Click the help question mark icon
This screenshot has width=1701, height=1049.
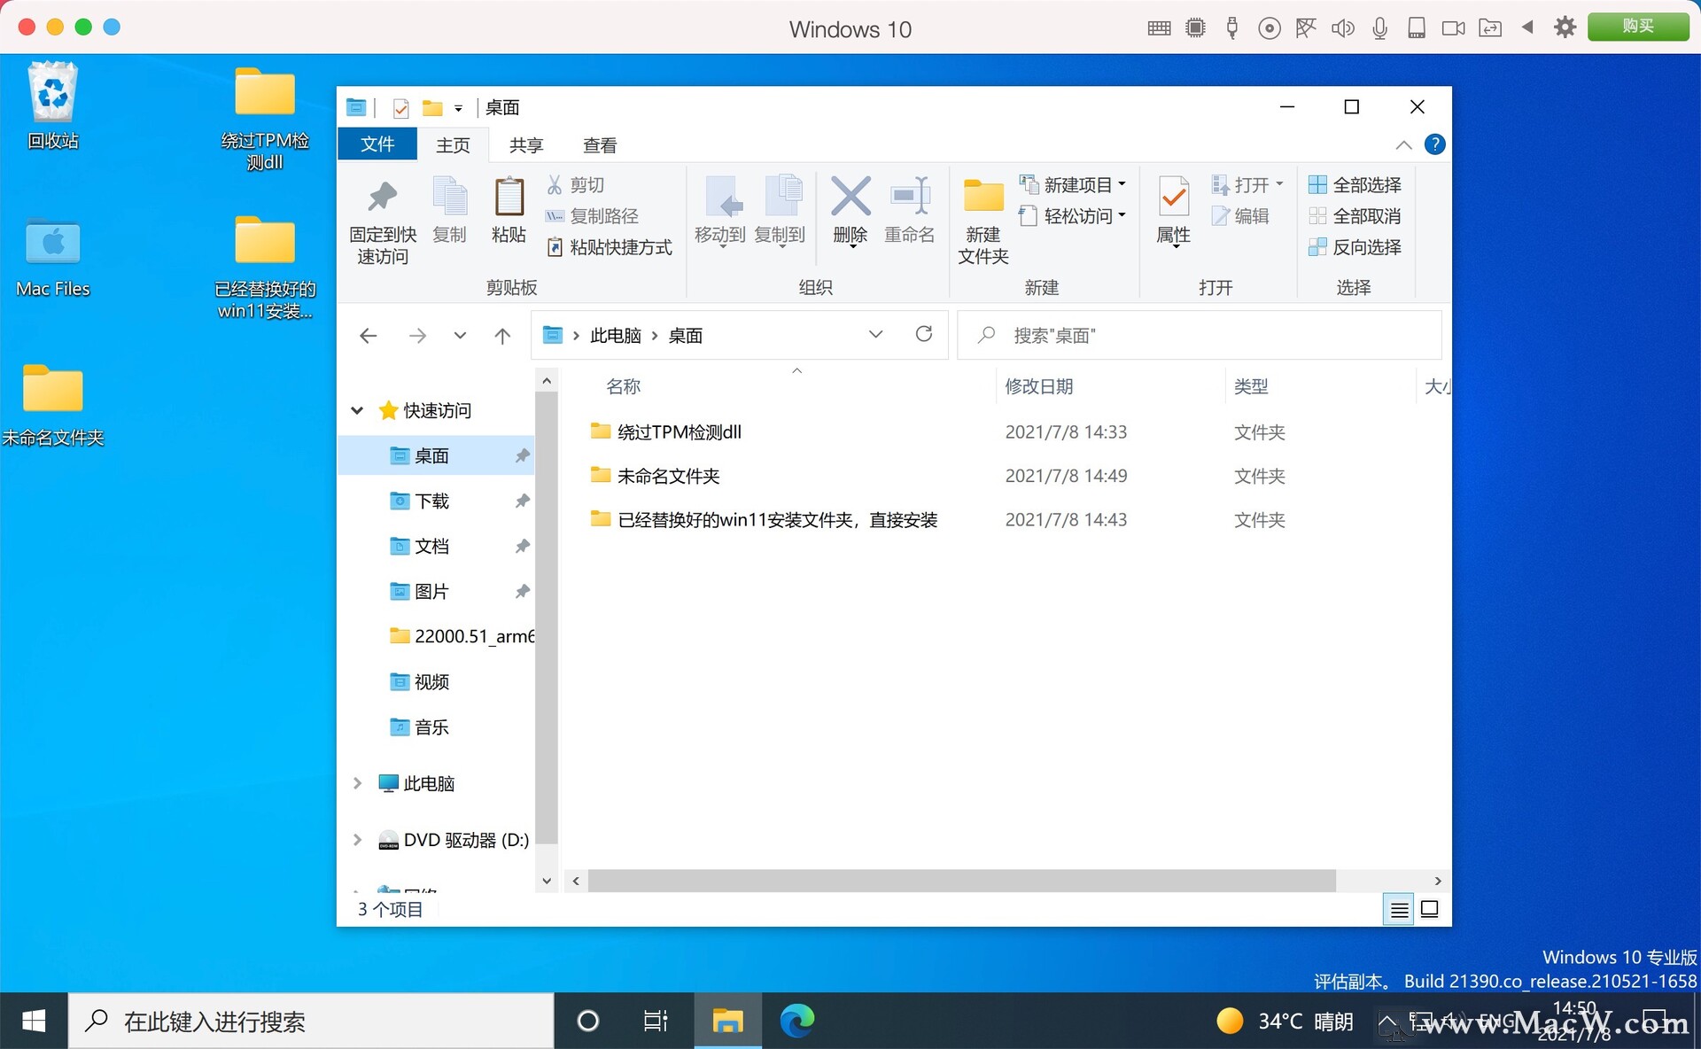pyautogui.click(x=1434, y=144)
